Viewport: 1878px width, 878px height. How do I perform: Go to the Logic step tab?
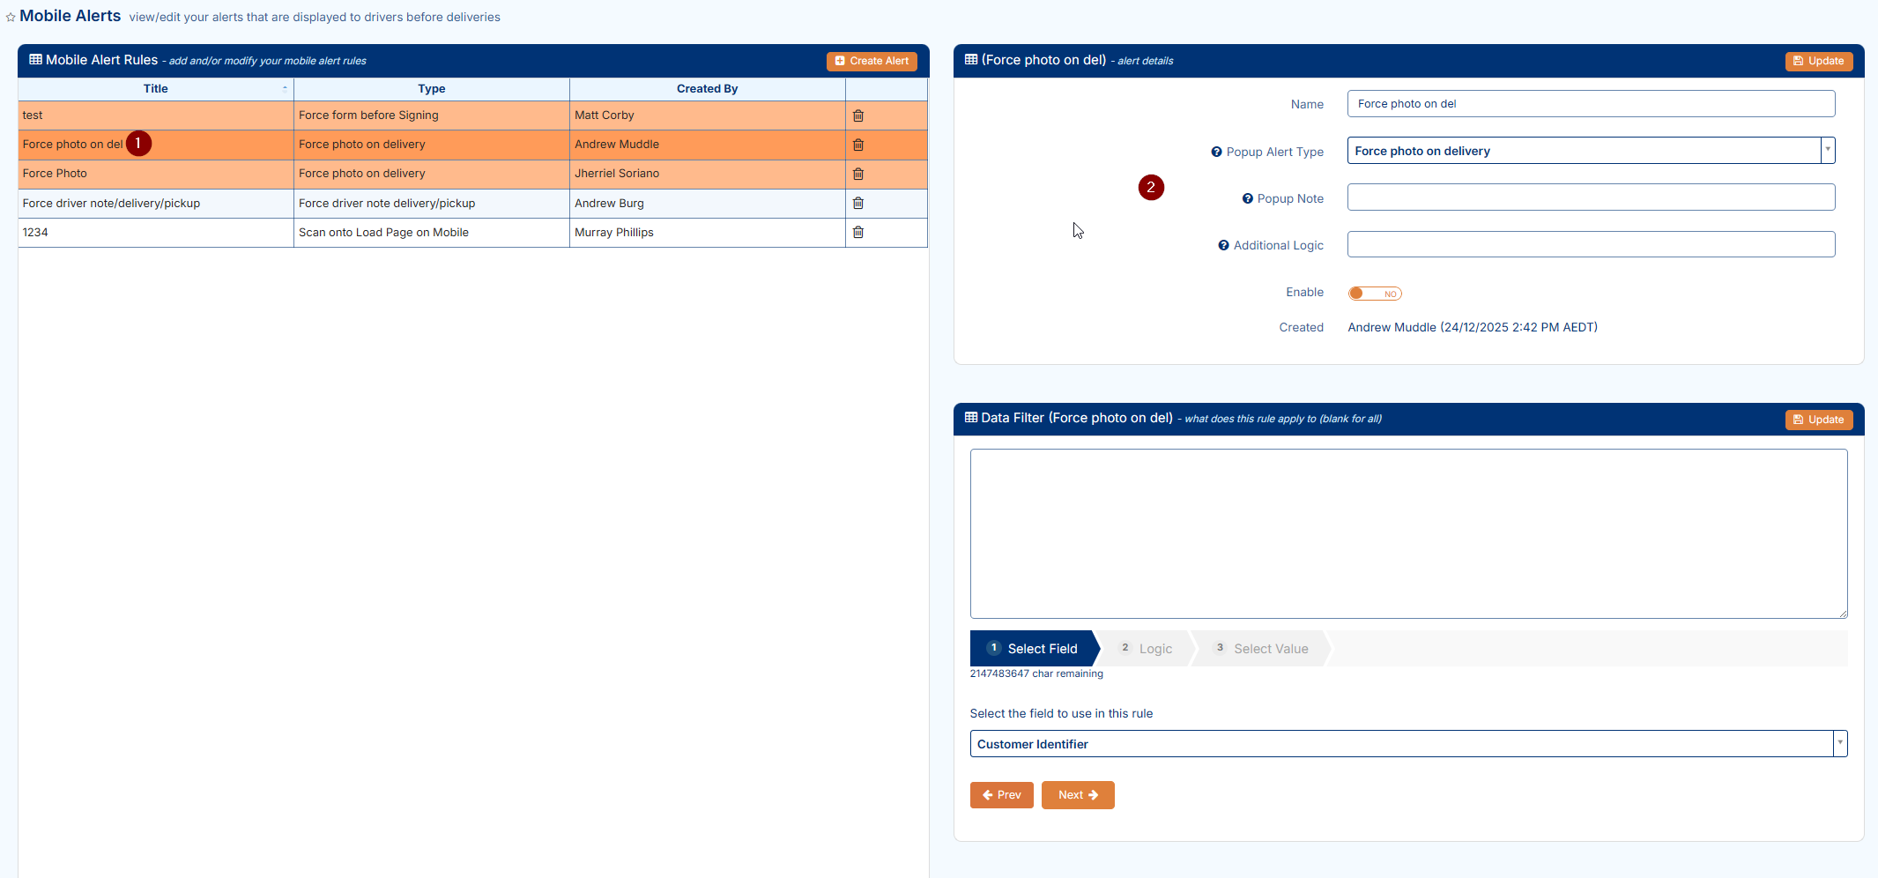(x=1146, y=649)
